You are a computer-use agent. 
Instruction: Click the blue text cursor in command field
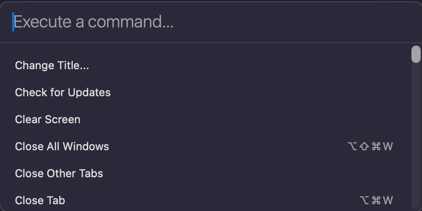(x=13, y=22)
